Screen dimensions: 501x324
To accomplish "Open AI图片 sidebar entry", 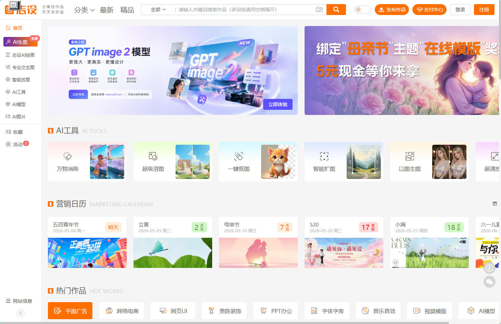I will coord(16,116).
